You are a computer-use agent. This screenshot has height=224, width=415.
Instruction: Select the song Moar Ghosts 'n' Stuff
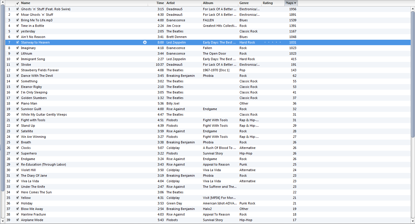point(37,15)
